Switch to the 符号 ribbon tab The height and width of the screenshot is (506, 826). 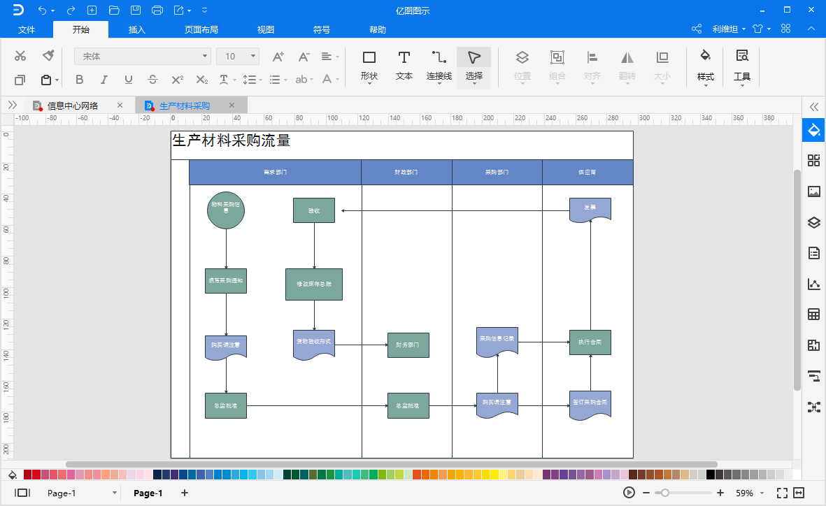pyautogui.click(x=321, y=29)
